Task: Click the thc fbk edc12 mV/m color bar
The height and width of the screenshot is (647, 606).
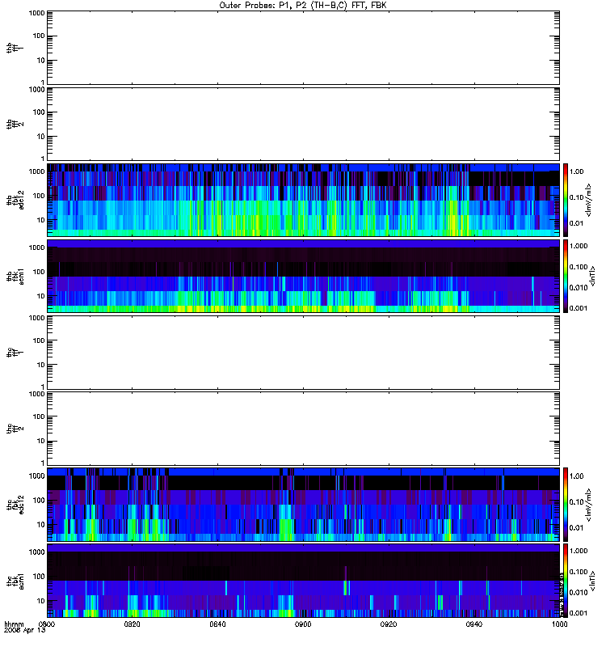Action: point(566,505)
